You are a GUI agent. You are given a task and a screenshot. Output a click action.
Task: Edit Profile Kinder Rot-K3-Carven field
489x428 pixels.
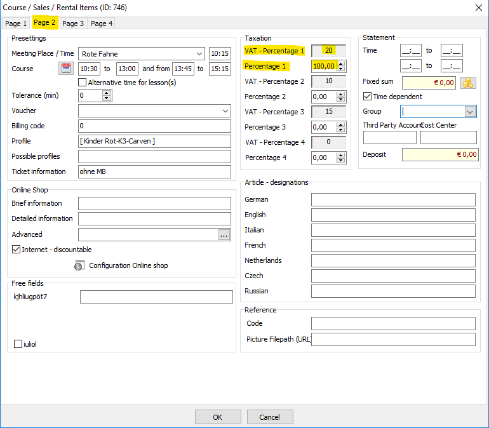point(155,141)
